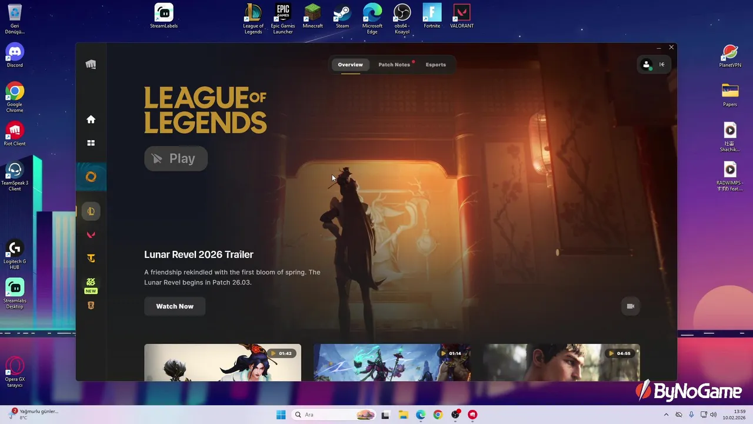Switch to the Overview tab
This screenshot has width=753, height=424.
pyautogui.click(x=350, y=65)
